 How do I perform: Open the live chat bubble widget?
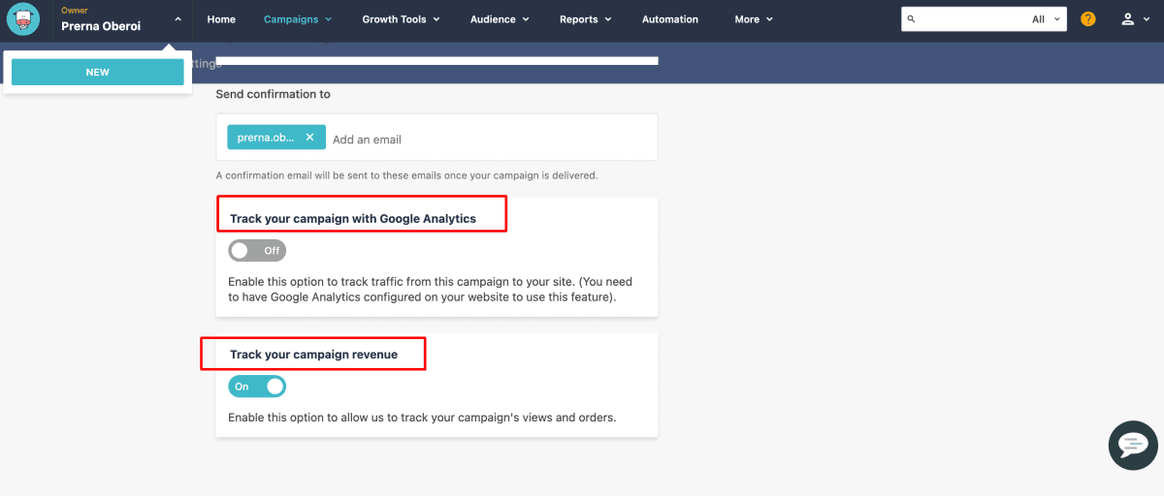(1133, 446)
